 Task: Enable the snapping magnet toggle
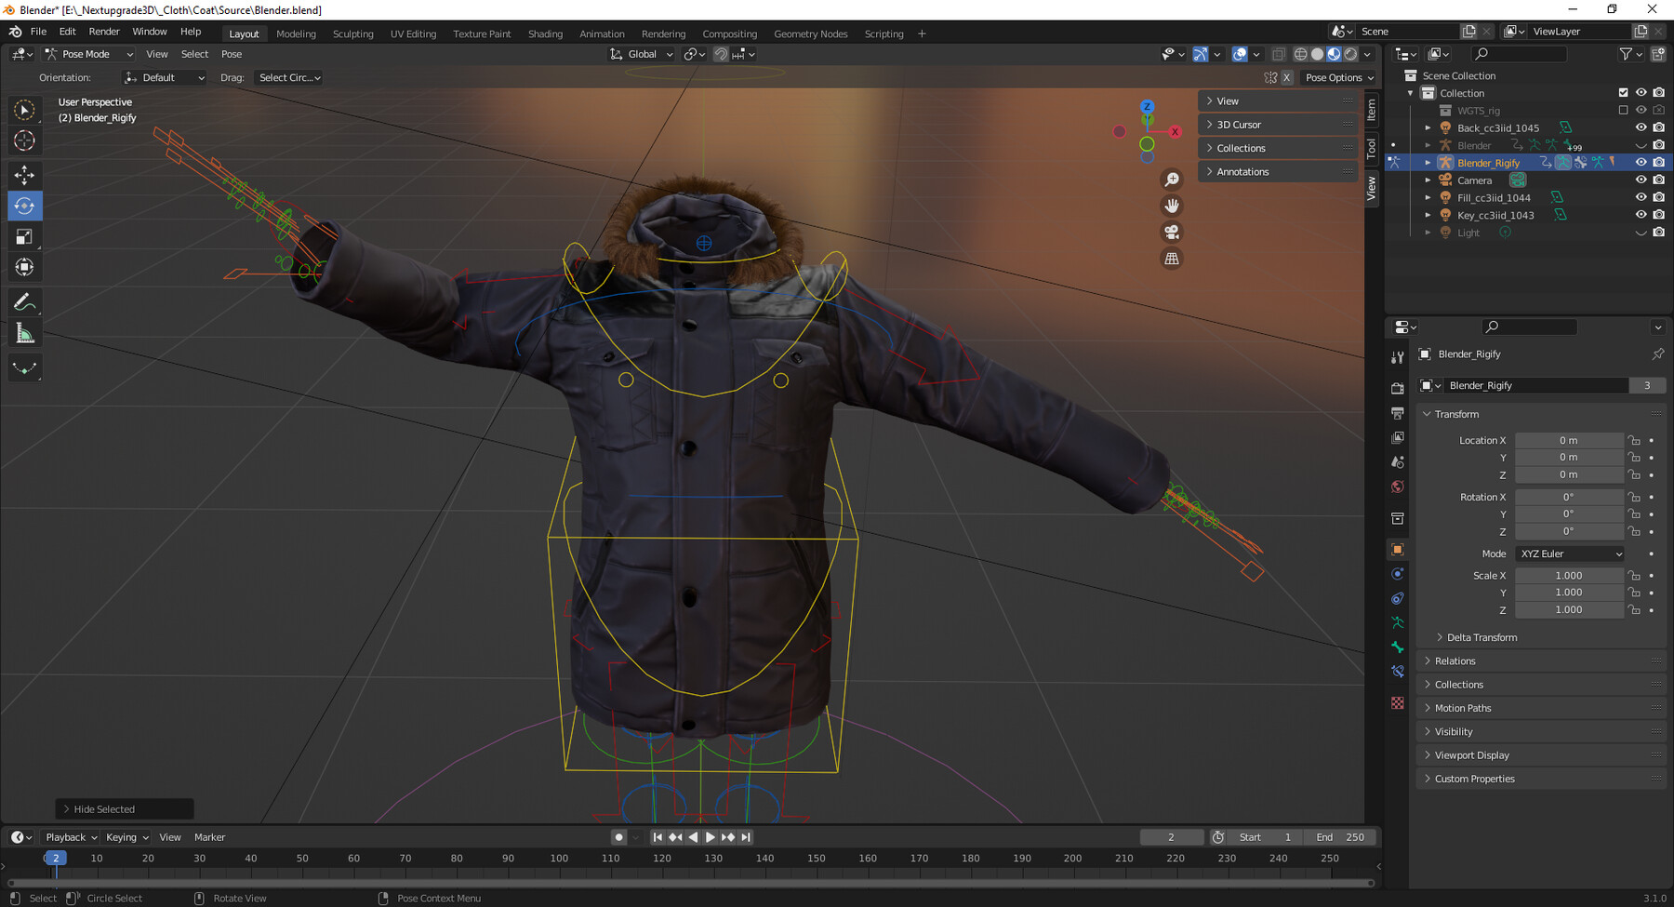pyautogui.click(x=721, y=53)
